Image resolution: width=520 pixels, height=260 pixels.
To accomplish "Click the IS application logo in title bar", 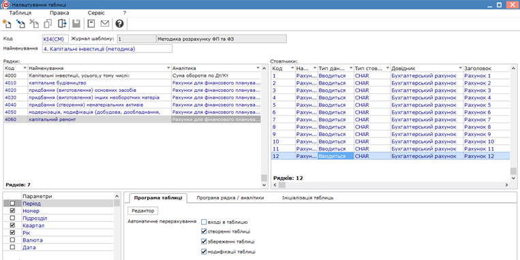I will click(5, 5).
